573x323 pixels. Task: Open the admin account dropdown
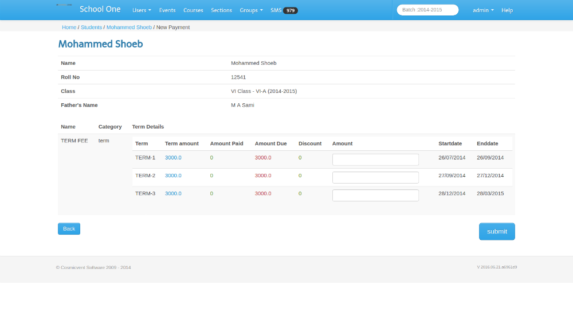point(482,10)
